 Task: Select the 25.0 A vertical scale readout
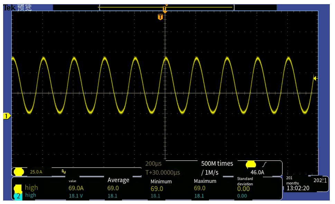point(36,172)
